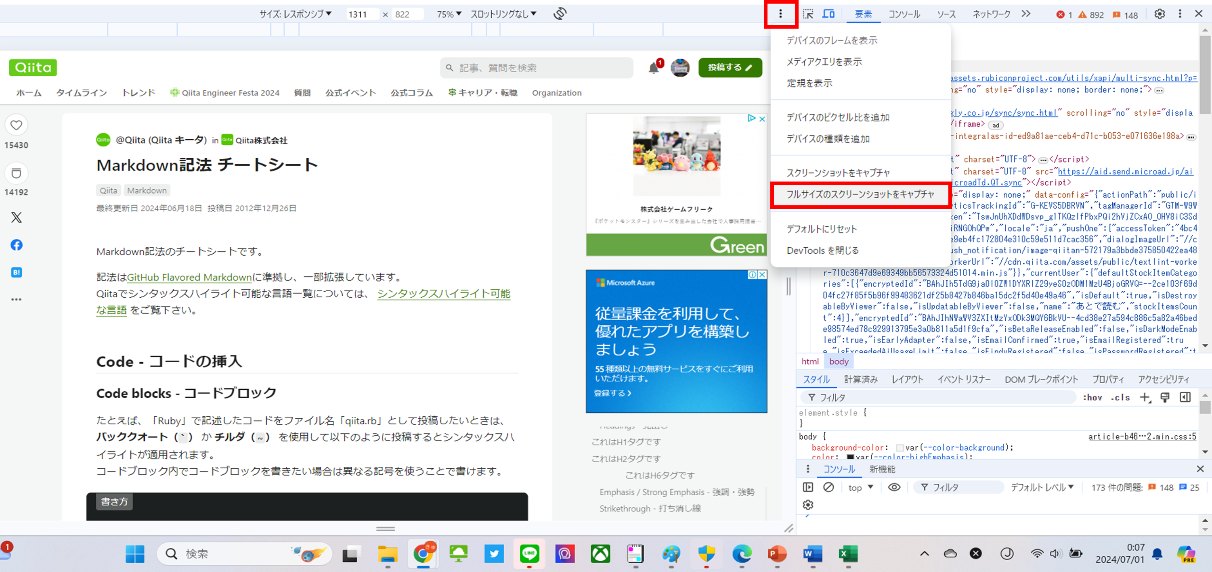The height and width of the screenshot is (572, 1212).
Task: Open the GitHub Flavored Markdown link
Action: [189, 277]
